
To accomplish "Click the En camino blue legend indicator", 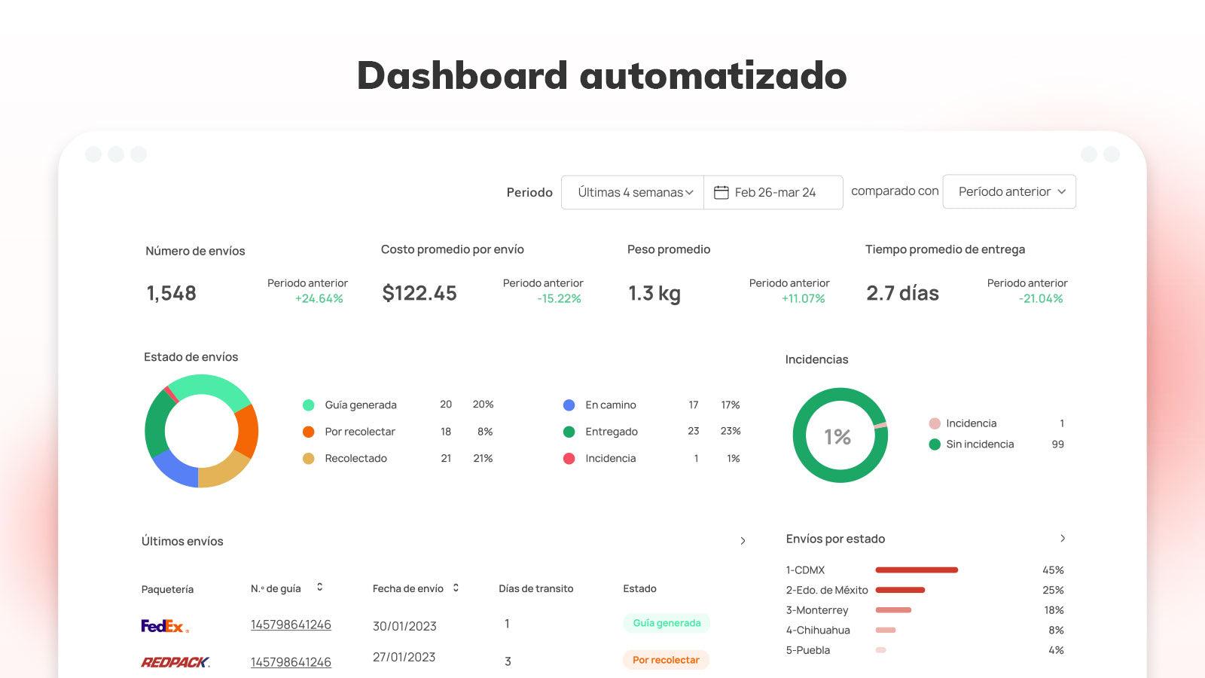I will point(569,405).
